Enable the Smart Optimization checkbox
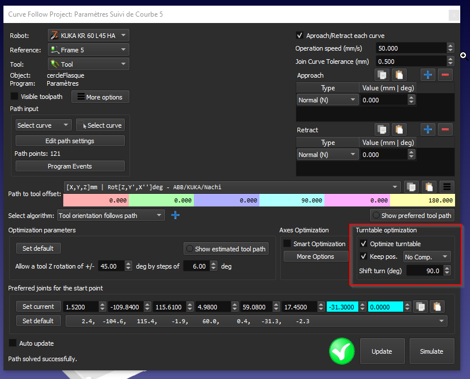 click(287, 244)
